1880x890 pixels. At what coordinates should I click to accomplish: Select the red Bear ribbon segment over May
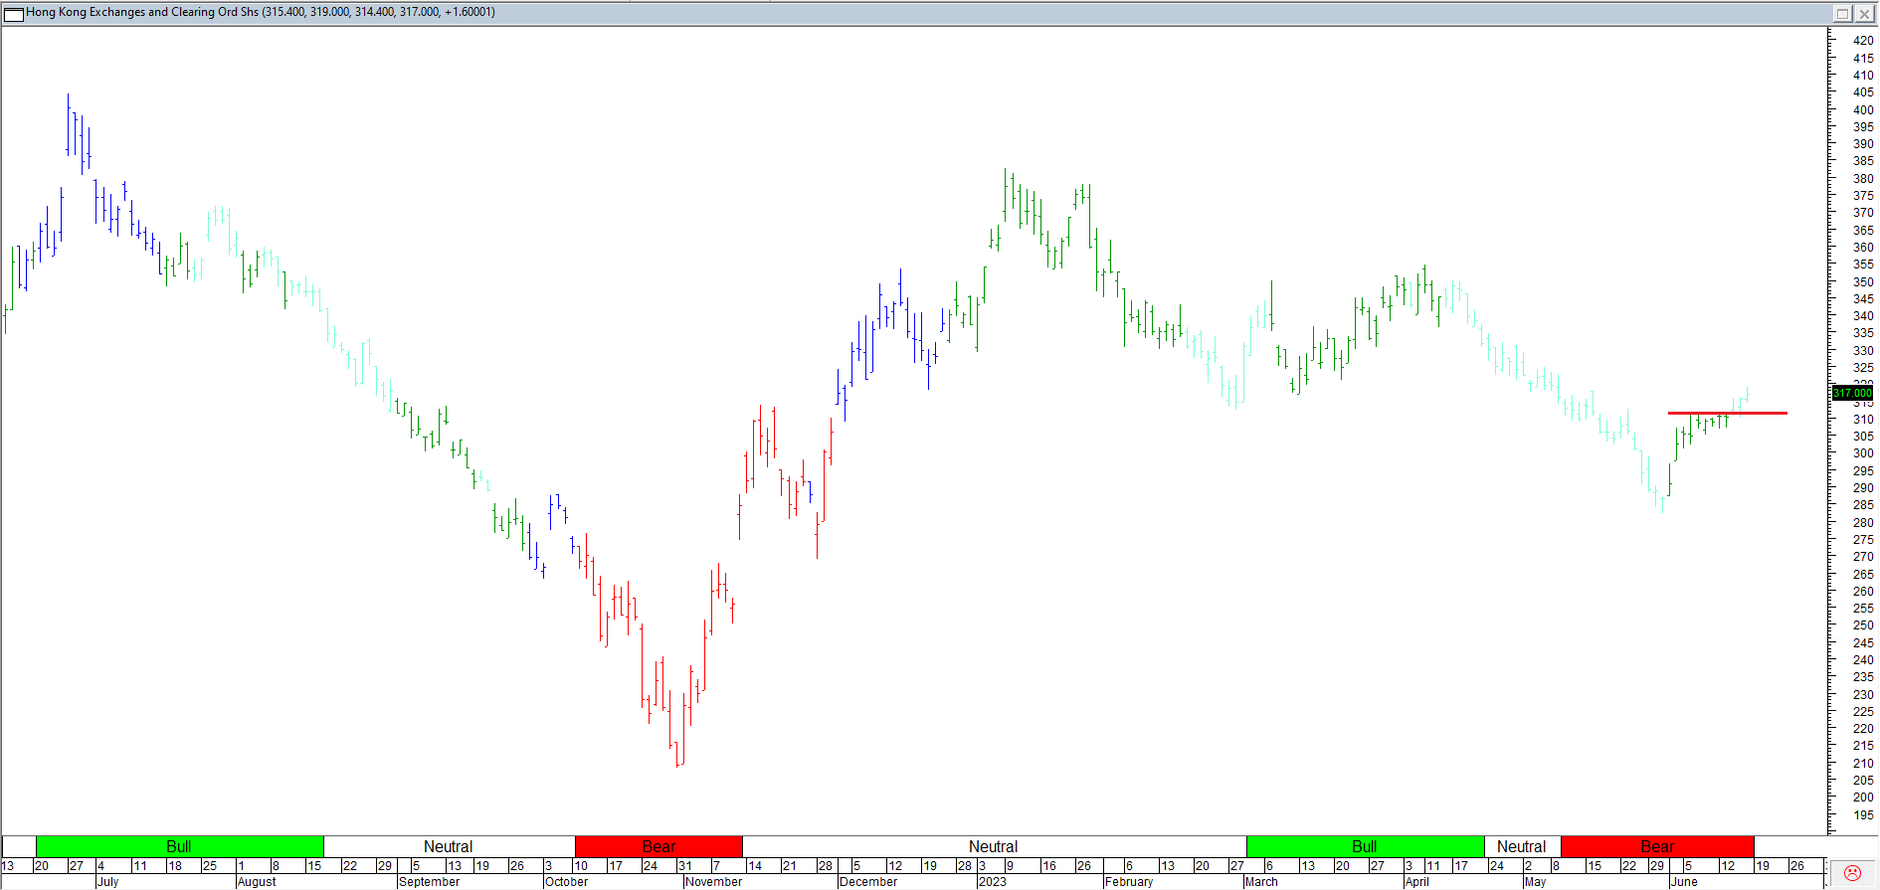pyautogui.click(x=1657, y=846)
